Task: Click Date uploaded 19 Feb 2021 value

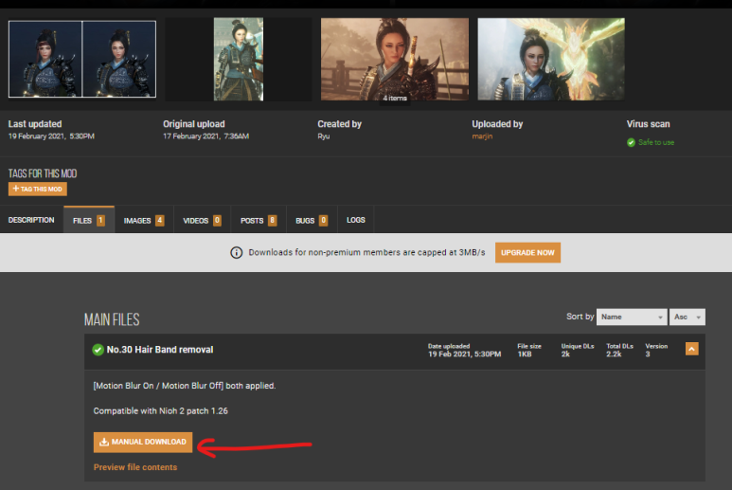Action: coord(465,354)
